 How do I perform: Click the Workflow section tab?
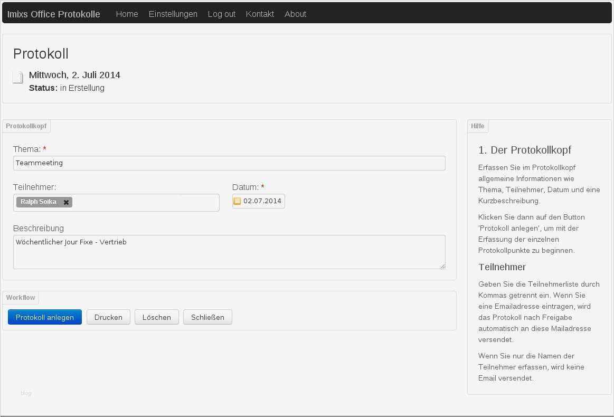click(21, 298)
